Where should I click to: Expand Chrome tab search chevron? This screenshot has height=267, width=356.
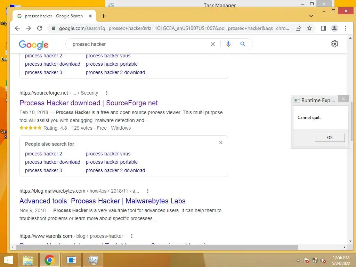(311, 16)
